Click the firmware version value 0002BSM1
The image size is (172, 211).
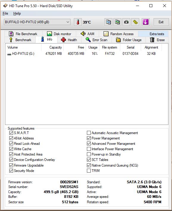(69, 182)
